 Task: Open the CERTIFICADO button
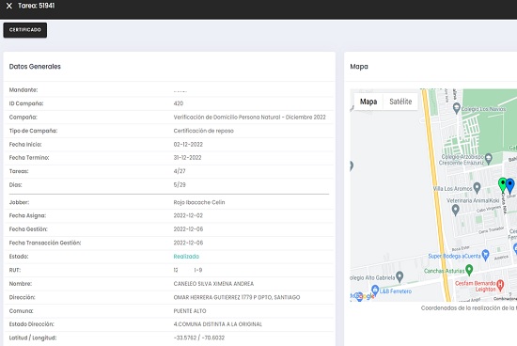tap(25, 30)
